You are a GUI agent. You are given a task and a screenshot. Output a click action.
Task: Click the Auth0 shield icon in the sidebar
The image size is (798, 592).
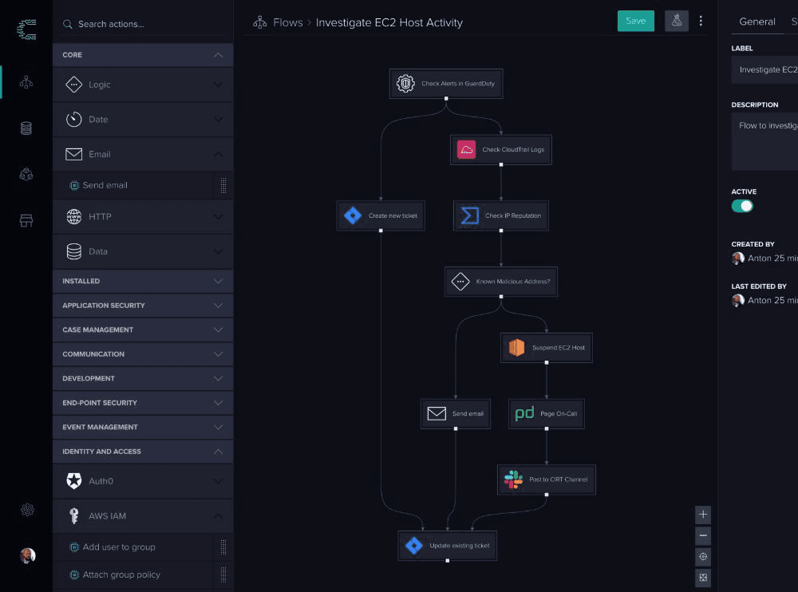pos(76,480)
